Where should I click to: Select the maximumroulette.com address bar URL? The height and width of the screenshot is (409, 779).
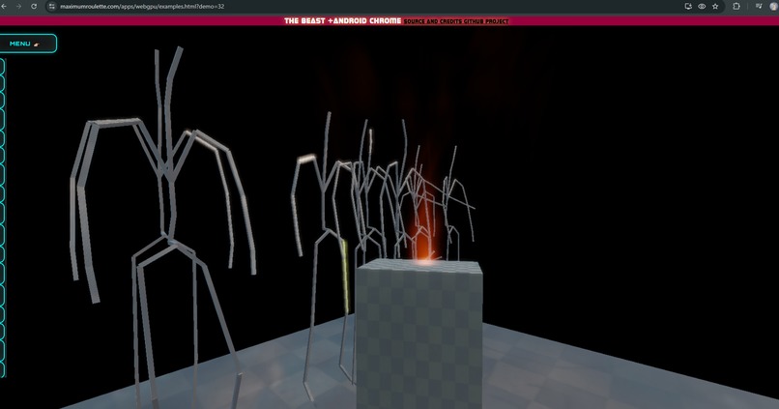tap(142, 7)
